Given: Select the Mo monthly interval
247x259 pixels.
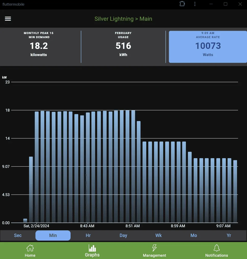Looking at the screenshot, I should 194,235.
